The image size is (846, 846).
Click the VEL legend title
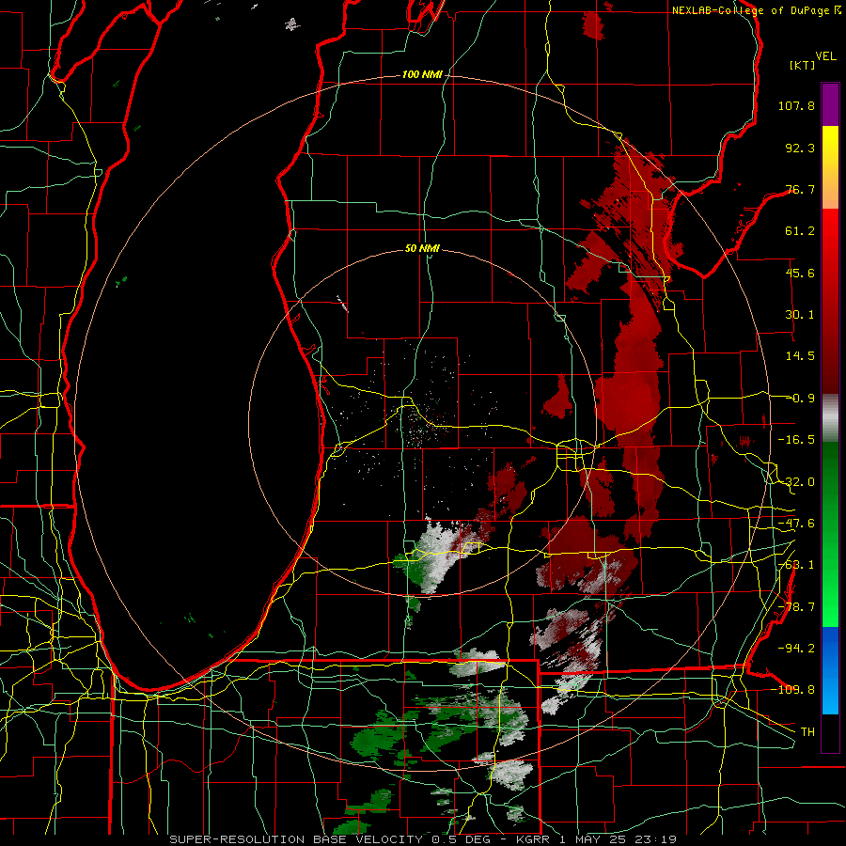825,56
